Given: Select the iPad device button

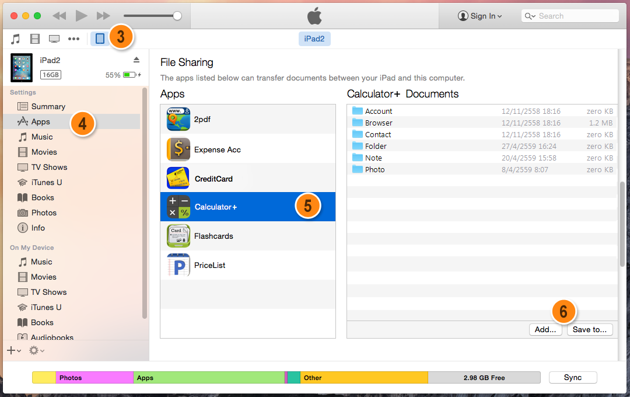Looking at the screenshot, I should coord(100,39).
